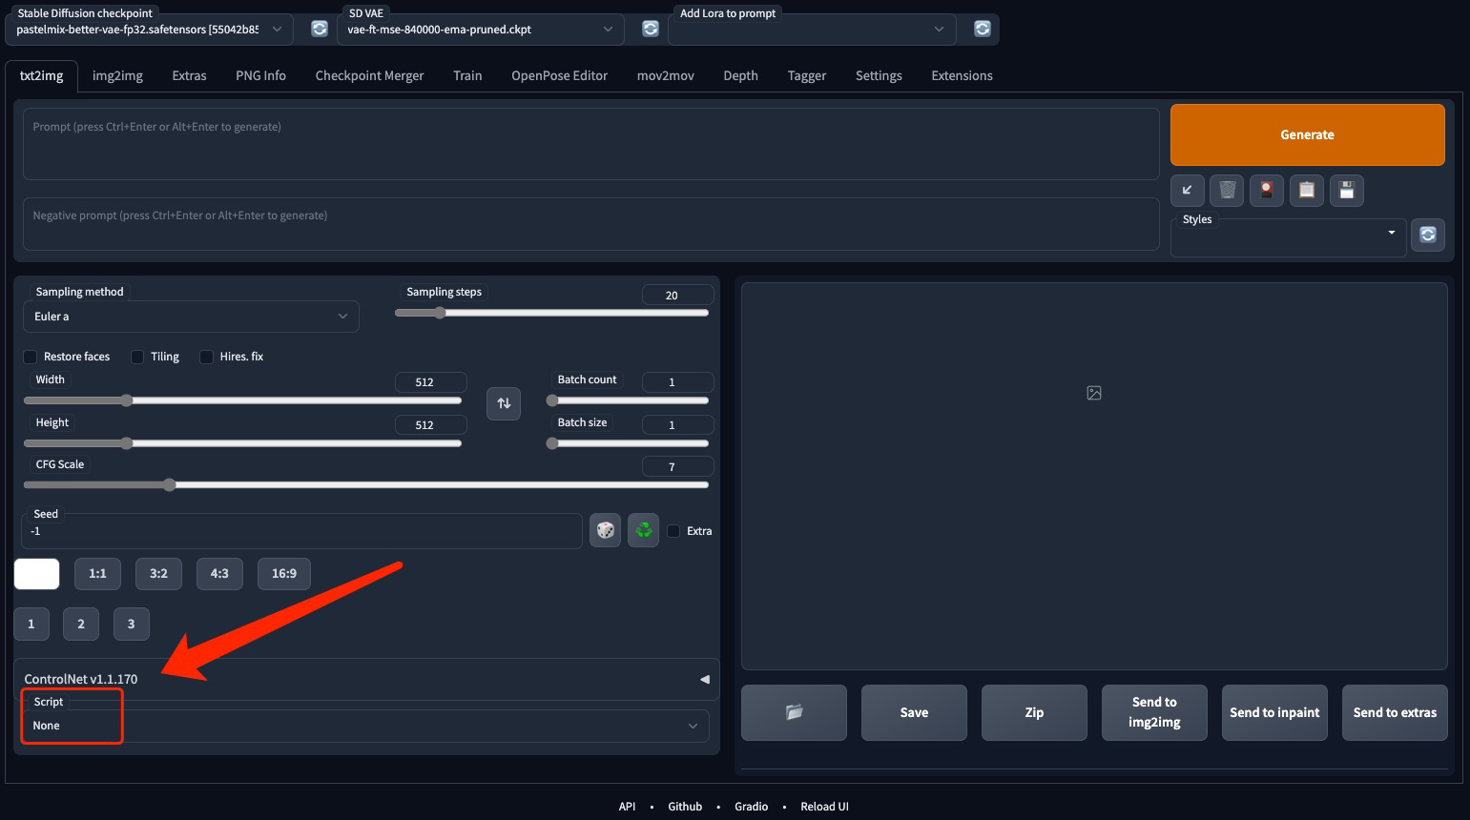The height and width of the screenshot is (820, 1470).
Task: Open the OpenPose Editor tab
Action: (x=559, y=76)
